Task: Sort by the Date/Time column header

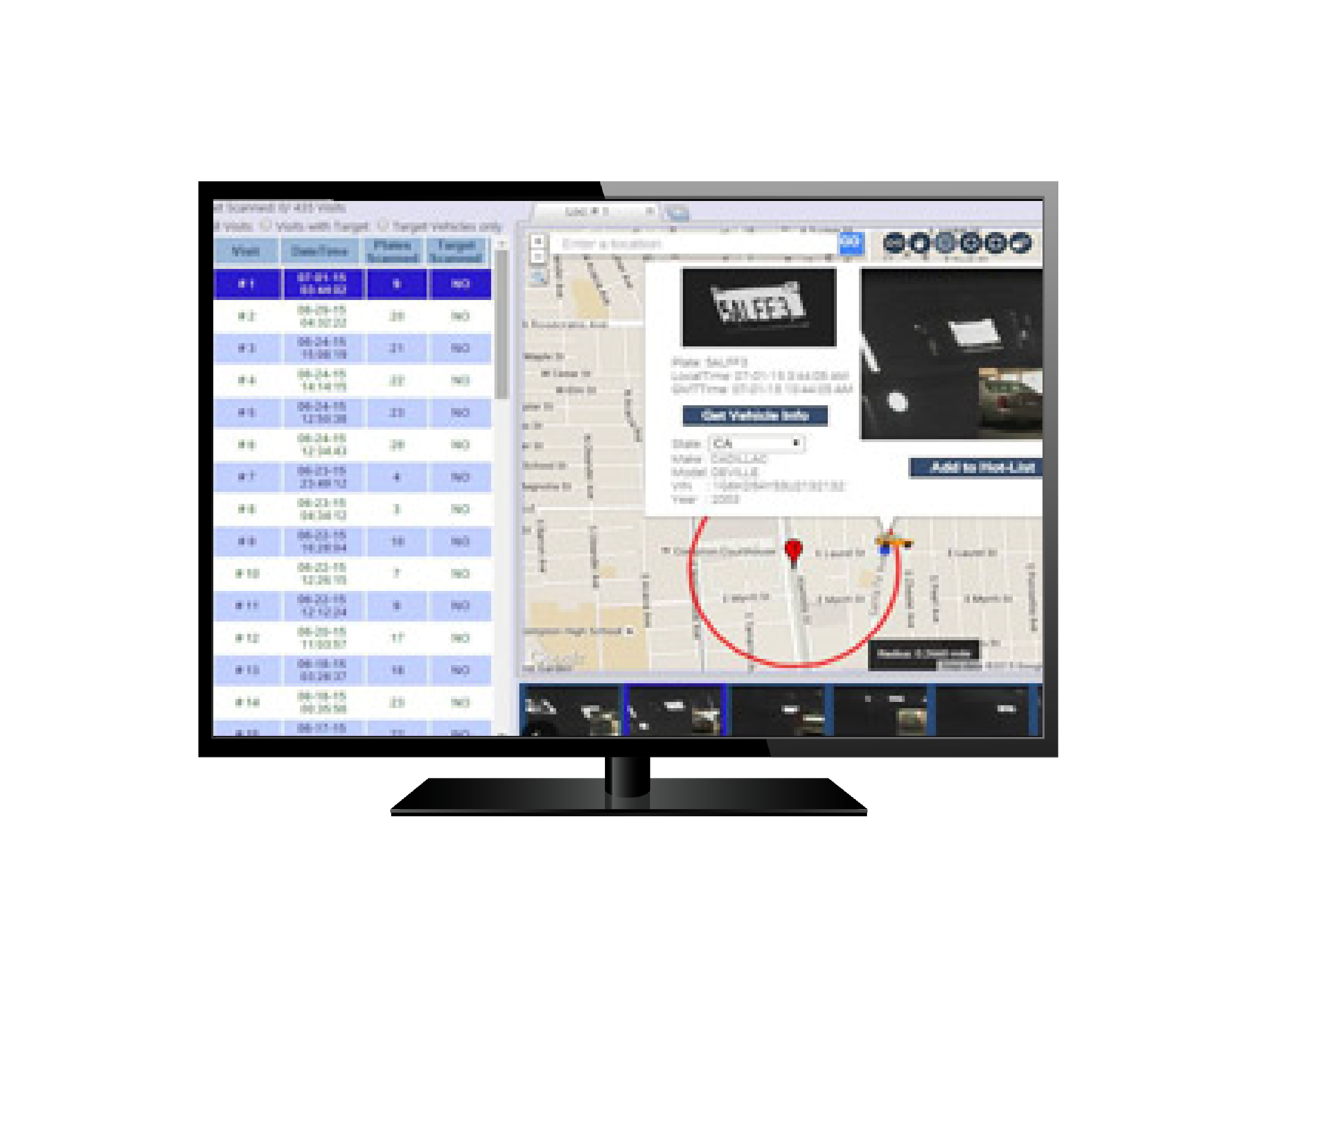Action: pyautogui.click(x=319, y=251)
